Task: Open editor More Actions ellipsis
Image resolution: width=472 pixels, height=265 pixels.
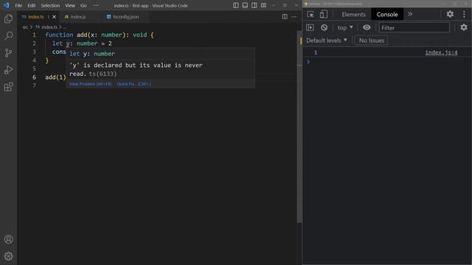Action: point(294,17)
